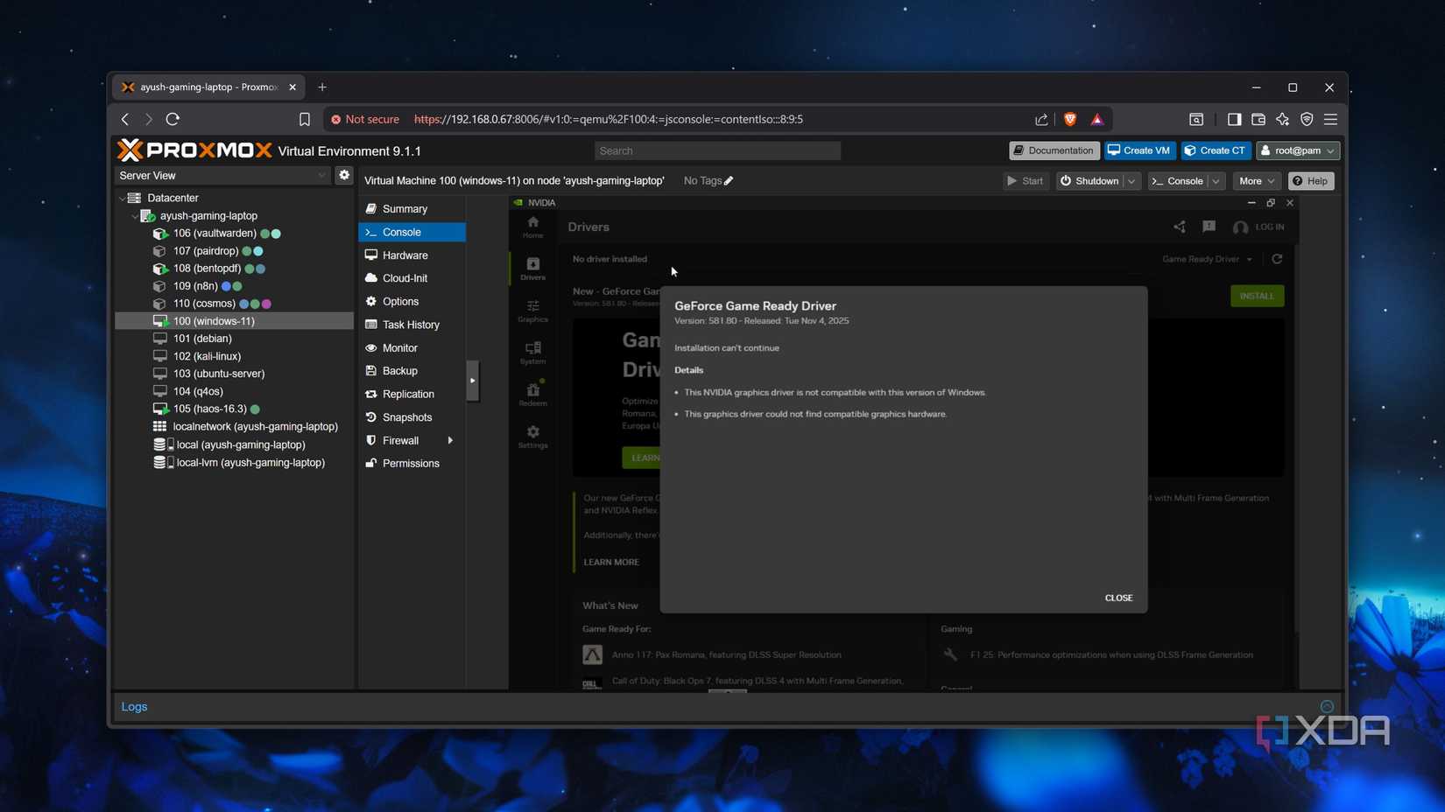Open Proxmox view options with the gear icon
This screenshot has width=1445, height=812.
click(x=344, y=174)
